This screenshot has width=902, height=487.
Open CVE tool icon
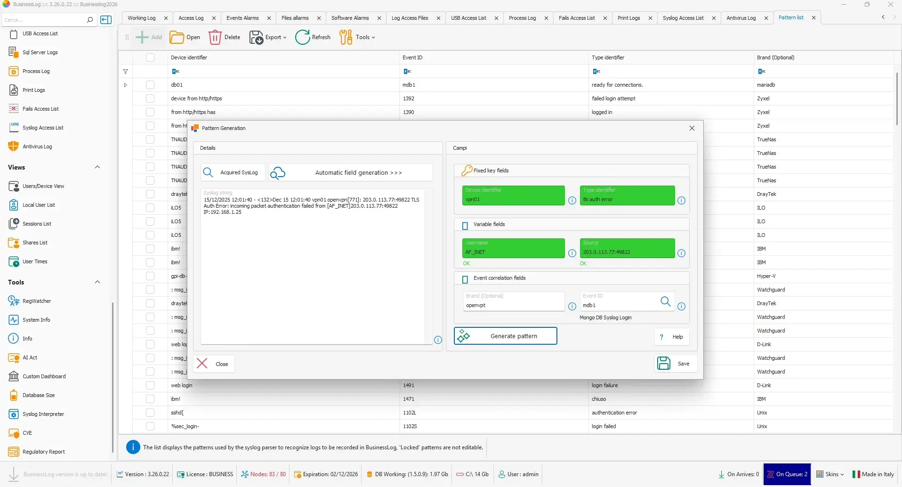pos(14,433)
